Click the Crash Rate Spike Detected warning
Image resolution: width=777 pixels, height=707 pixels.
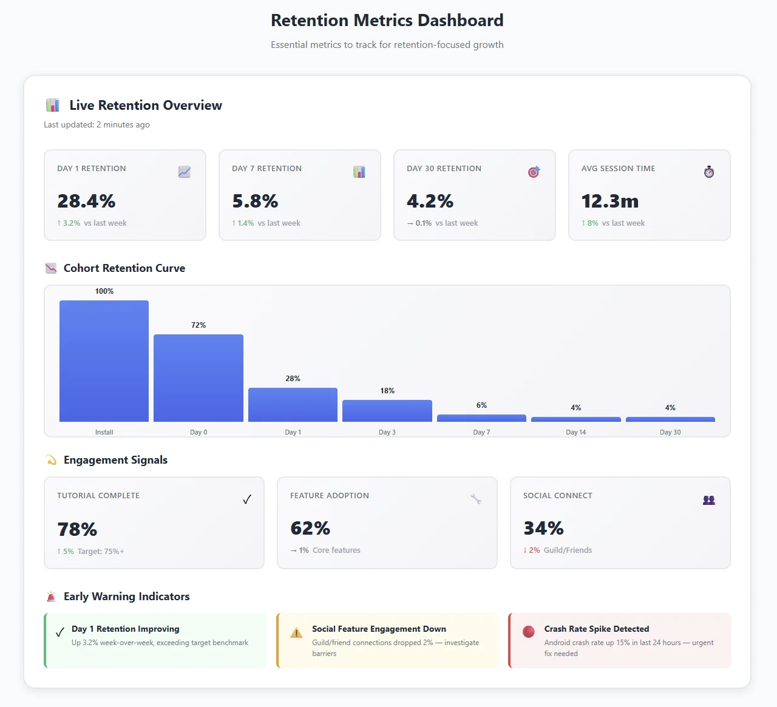click(619, 640)
